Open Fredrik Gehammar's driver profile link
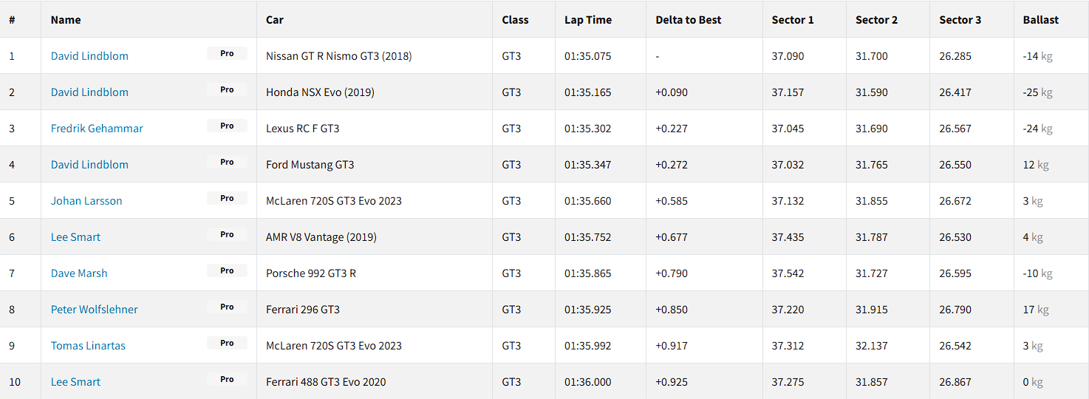The image size is (1089, 399). pos(97,129)
